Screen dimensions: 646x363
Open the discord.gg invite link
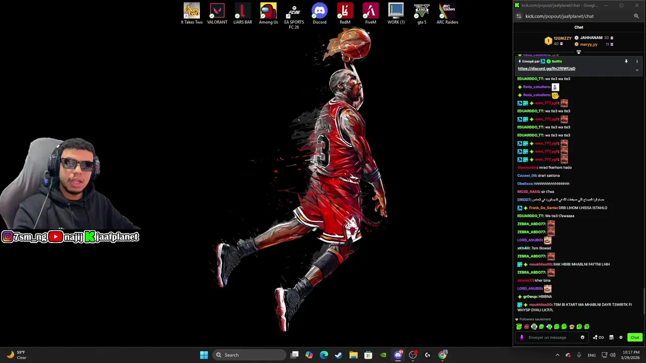(x=547, y=69)
